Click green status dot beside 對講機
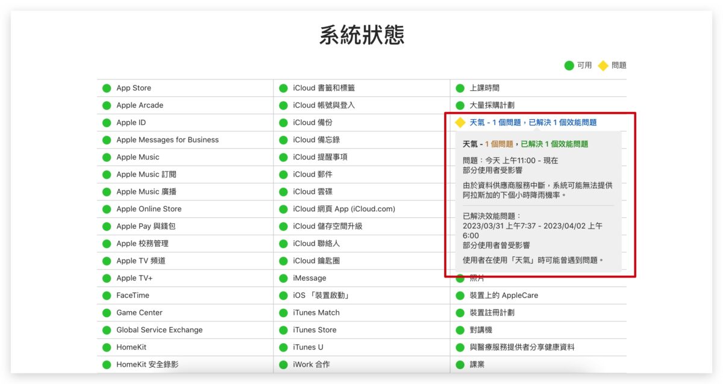This screenshot has height=384, width=723. tap(460, 330)
